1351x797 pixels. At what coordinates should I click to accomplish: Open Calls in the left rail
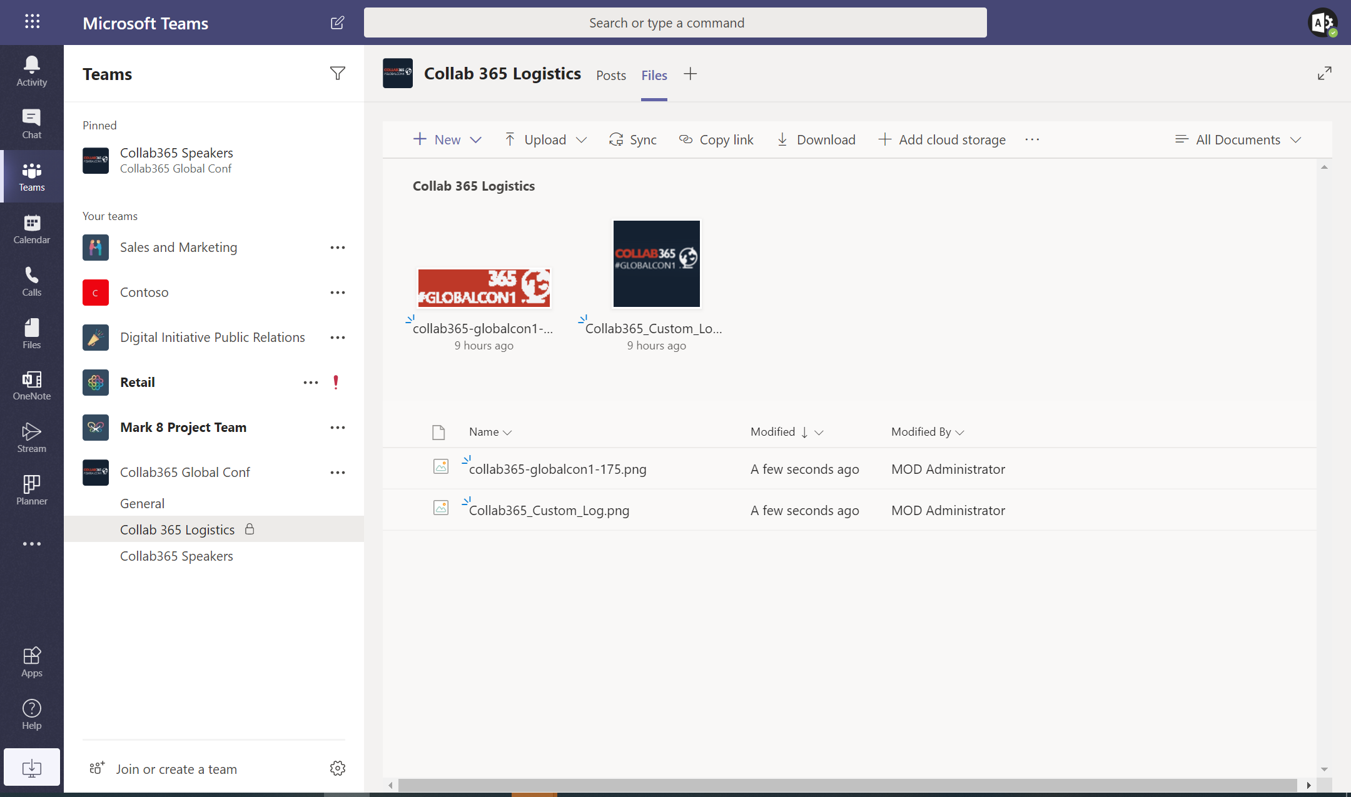32,281
